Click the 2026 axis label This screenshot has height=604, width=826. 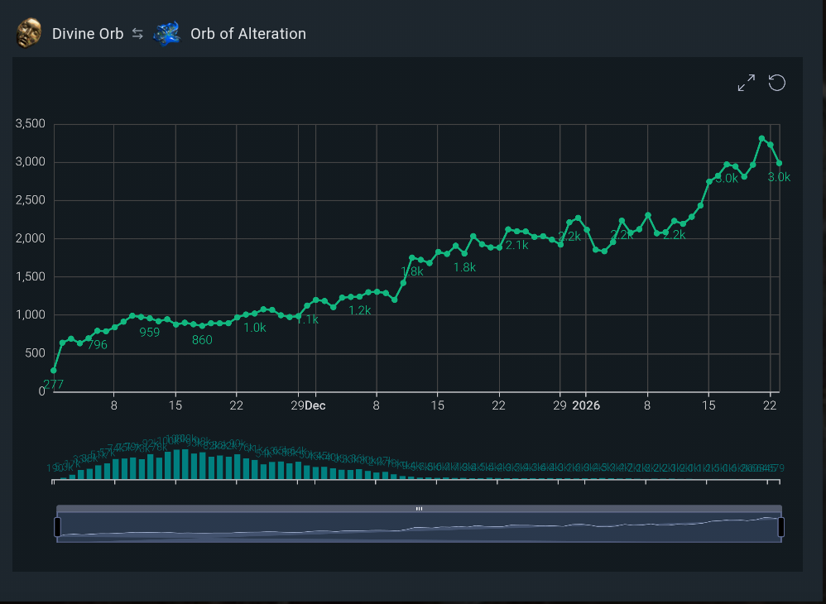(586, 405)
